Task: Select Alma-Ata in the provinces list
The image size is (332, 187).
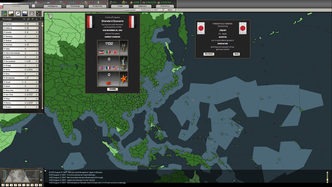Action: 21,90
